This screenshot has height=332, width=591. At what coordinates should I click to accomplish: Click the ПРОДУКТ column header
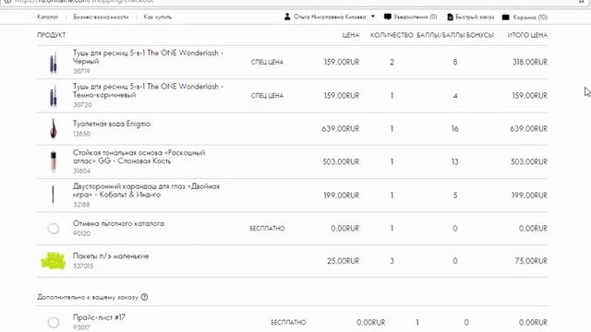coord(52,35)
